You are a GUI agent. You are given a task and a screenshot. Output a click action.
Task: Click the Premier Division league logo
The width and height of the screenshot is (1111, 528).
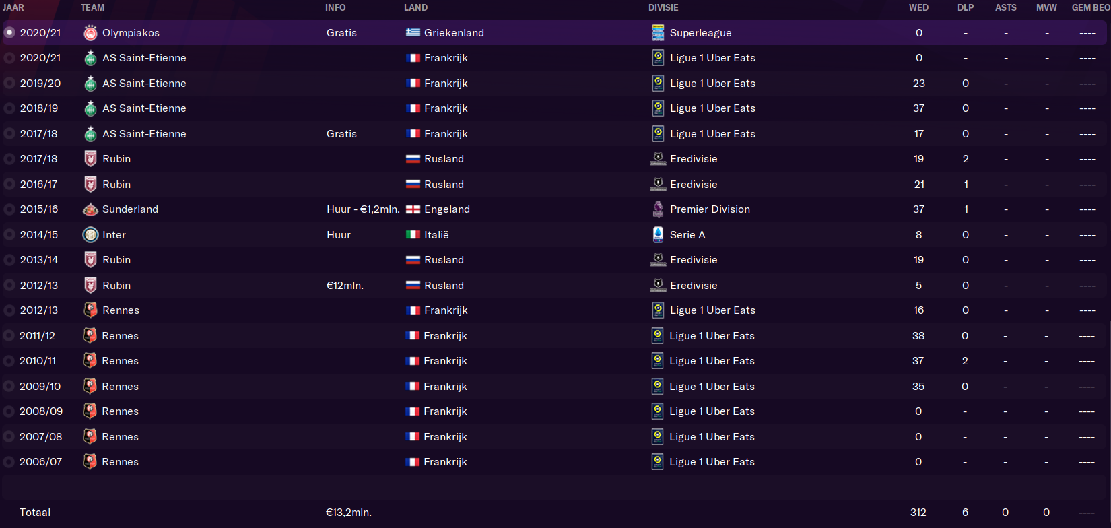[x=658, y=209]
